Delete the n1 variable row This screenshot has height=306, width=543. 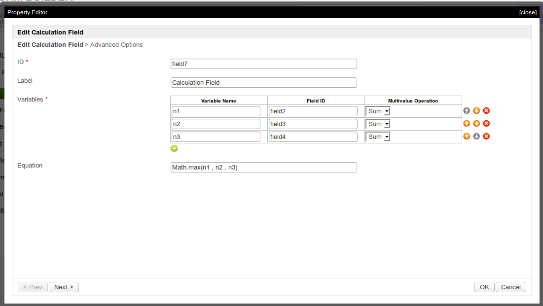click(x=486, y=111)
